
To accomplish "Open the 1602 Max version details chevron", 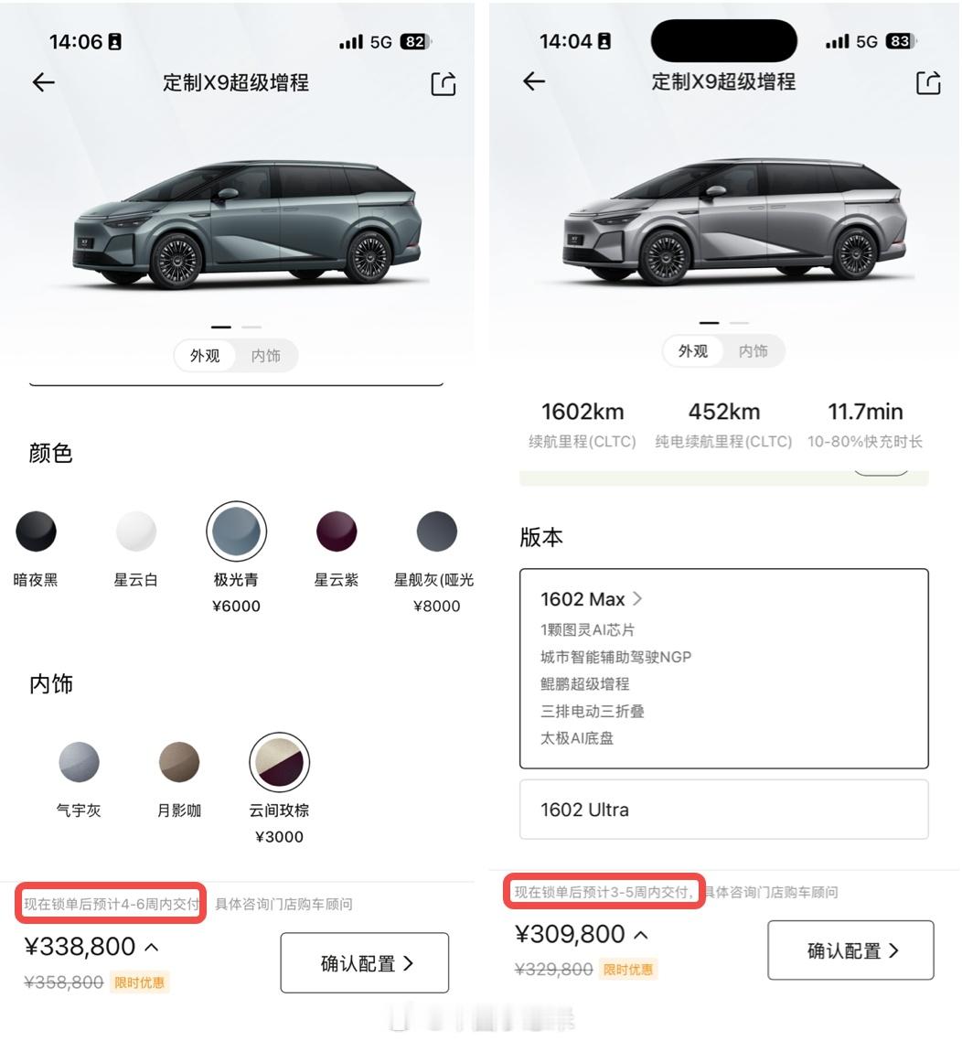I will [636, 599].
